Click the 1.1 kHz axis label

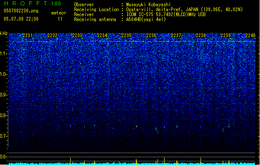(x=3, y=54)
